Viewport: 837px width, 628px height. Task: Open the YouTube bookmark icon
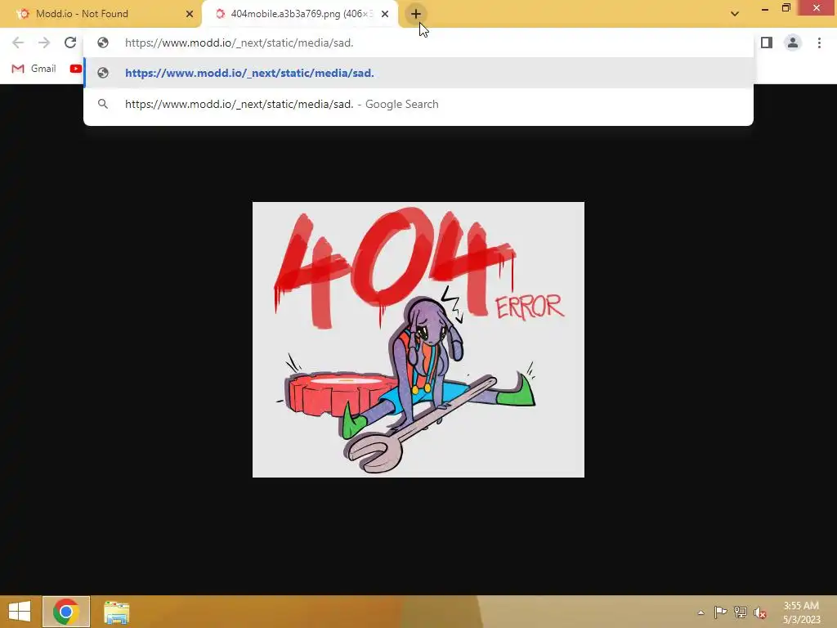pyautogui.click(x=76, y=69)
